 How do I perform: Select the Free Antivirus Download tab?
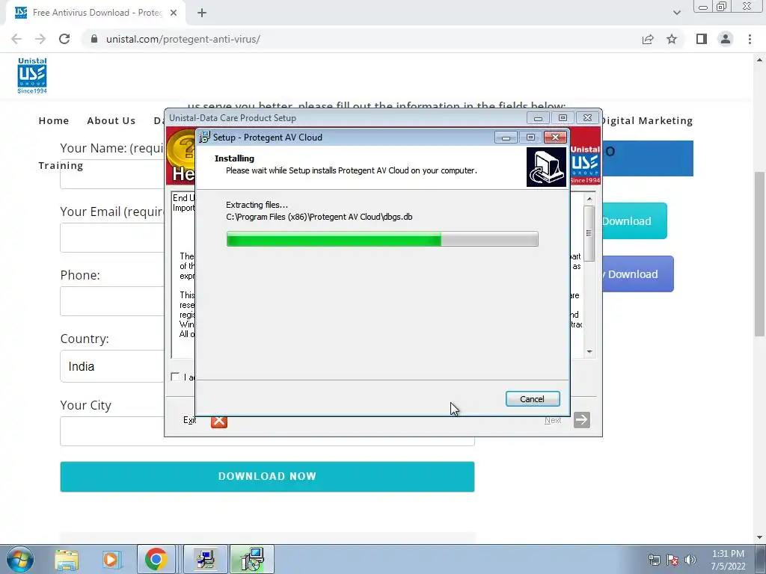[95, 13]
